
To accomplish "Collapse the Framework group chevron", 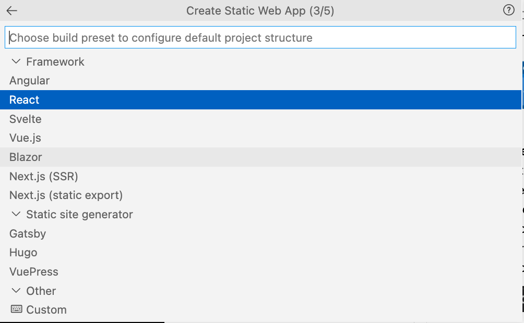I will [17, 61].
